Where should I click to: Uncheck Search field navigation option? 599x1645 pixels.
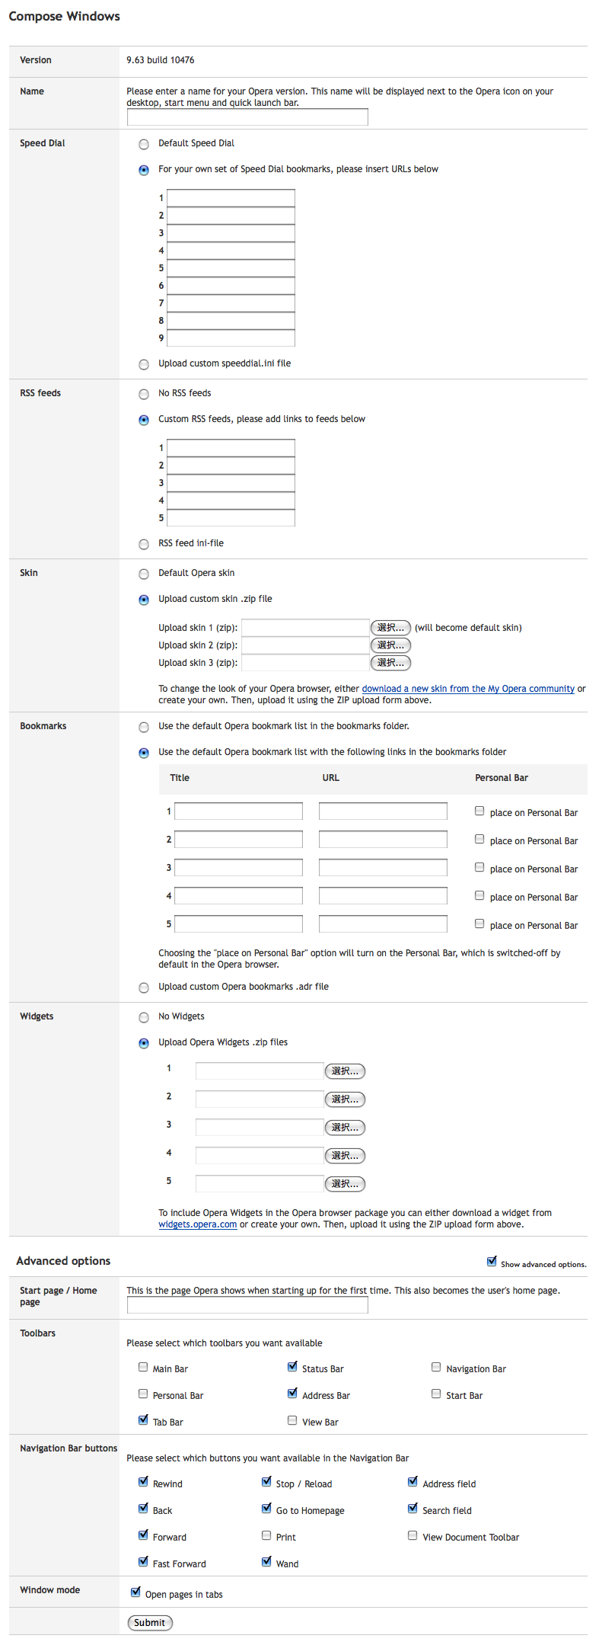click(413, 1509)
